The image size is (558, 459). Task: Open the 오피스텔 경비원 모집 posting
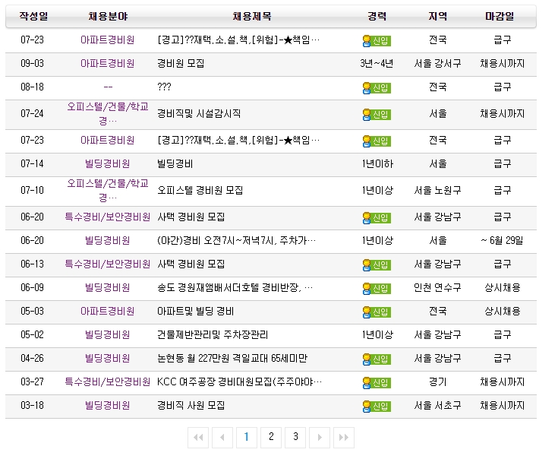coord(200,190)
